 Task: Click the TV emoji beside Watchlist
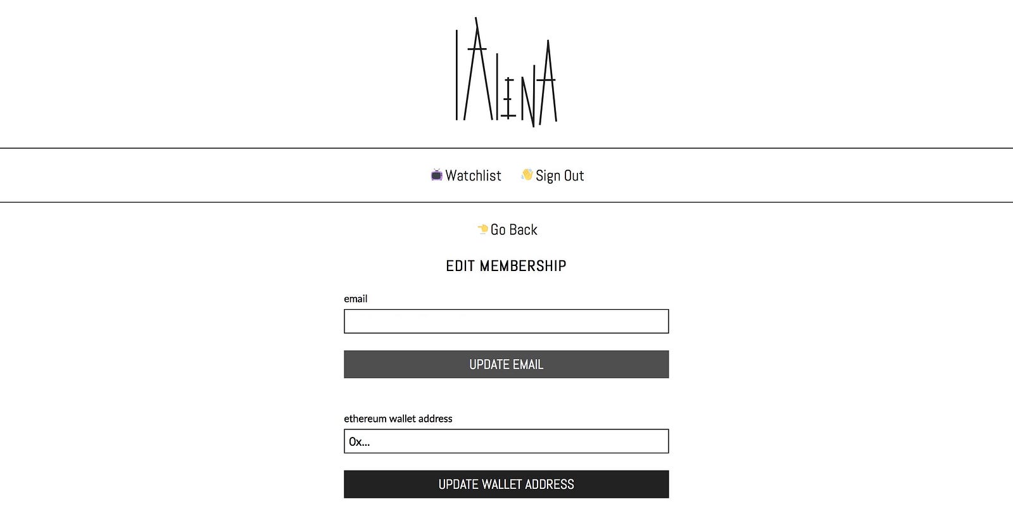(436, 175)
